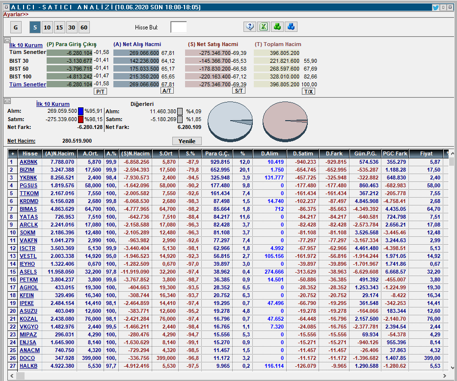Click the Hisse Bul search field
This screenshot has width=457, height=381.
click(178, 27)
